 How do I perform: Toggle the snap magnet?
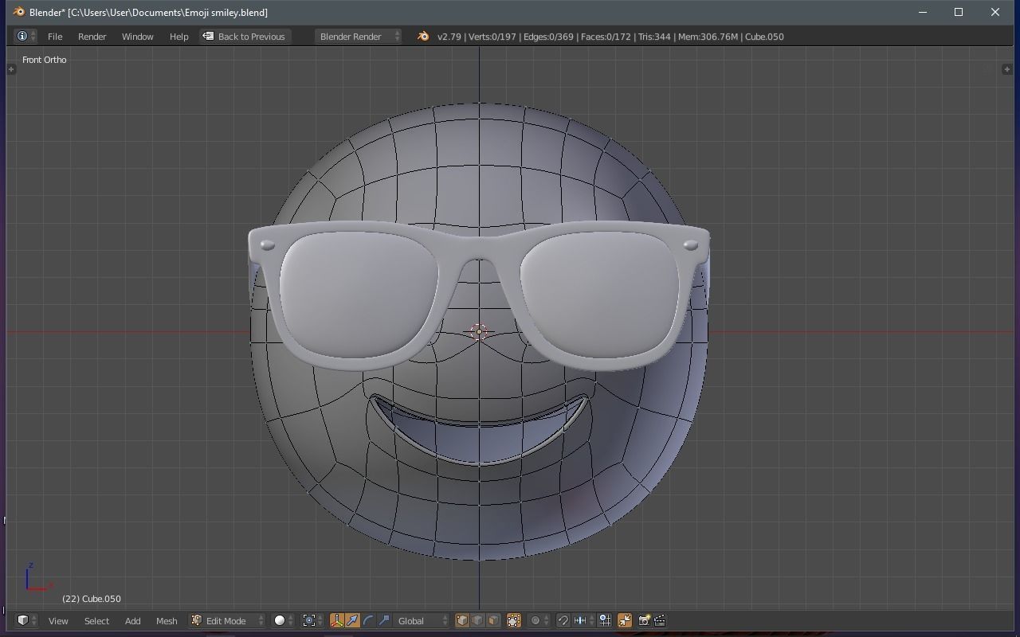[x=563, y=620]
